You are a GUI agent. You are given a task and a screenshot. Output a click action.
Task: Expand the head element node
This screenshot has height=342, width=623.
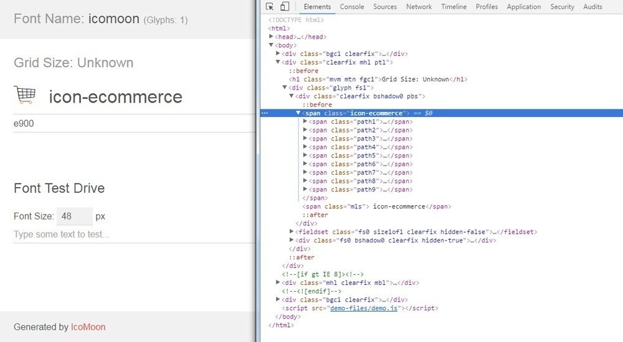tap(271, 37)
